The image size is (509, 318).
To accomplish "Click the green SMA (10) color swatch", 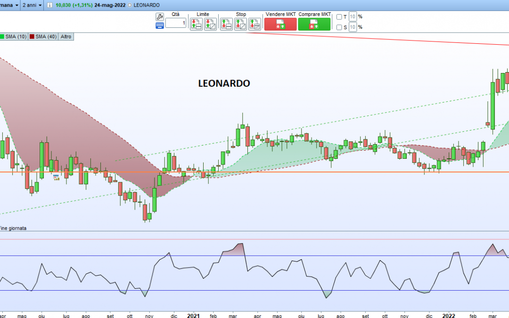I will (x=2, y=37).
